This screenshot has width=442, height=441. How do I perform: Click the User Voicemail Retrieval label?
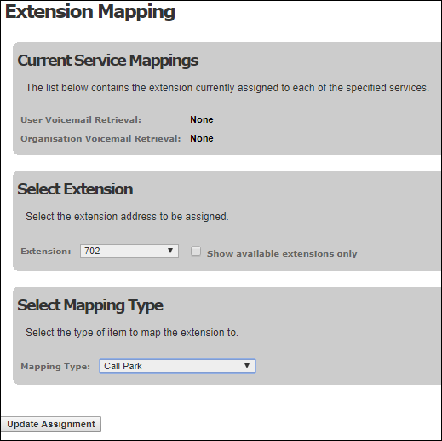(81, 119)
